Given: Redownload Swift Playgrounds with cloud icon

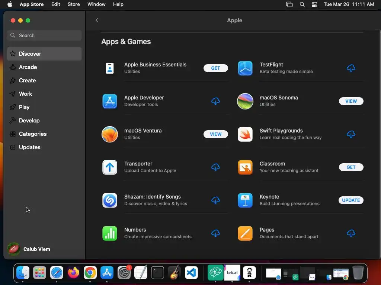Looking at the screenshot, I should [x=351, y=134].
